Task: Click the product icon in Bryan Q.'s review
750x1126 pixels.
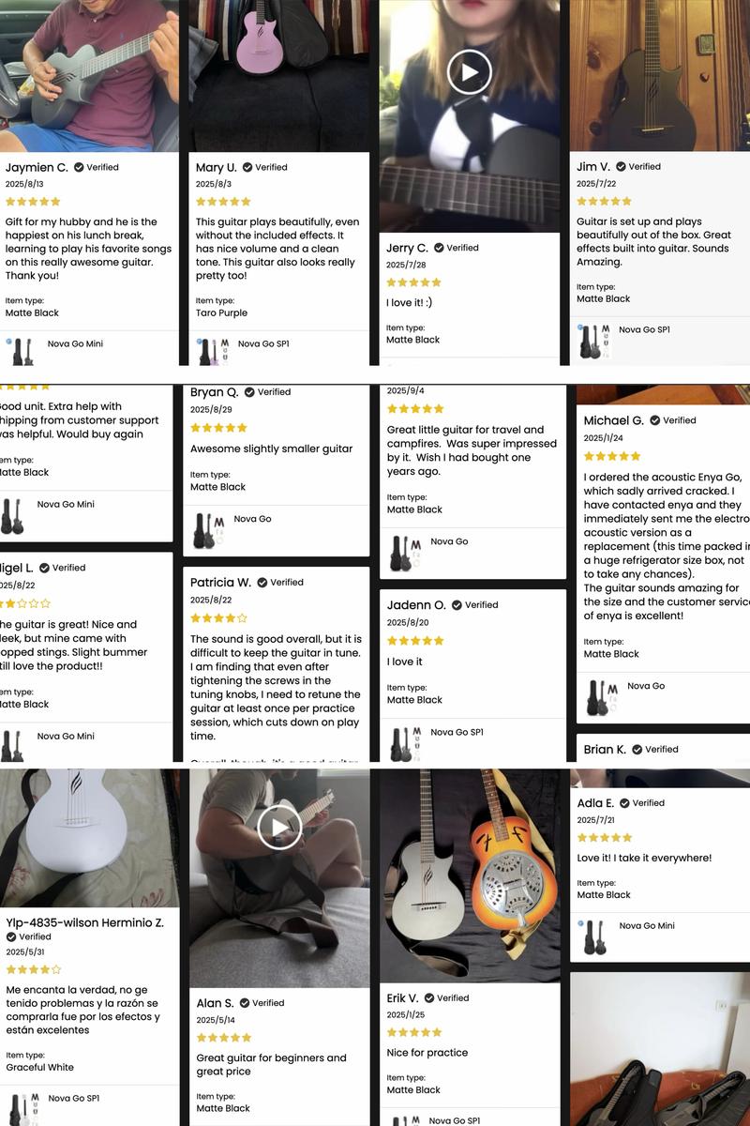Action: [208, 531]
